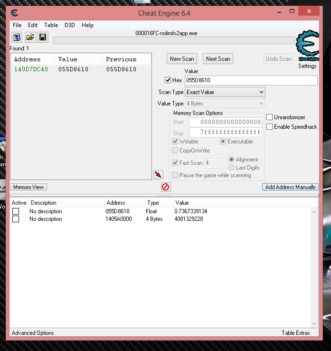Open the D3D menu

[x=70, y=25]
